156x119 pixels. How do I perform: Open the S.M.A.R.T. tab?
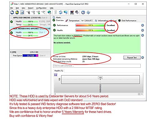click(87, 21)
